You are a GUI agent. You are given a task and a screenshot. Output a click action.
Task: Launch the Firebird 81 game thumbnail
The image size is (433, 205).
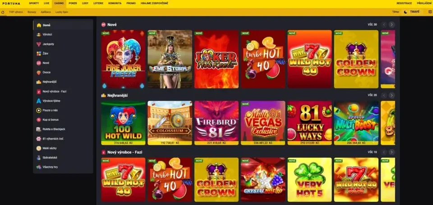[216, 123]
